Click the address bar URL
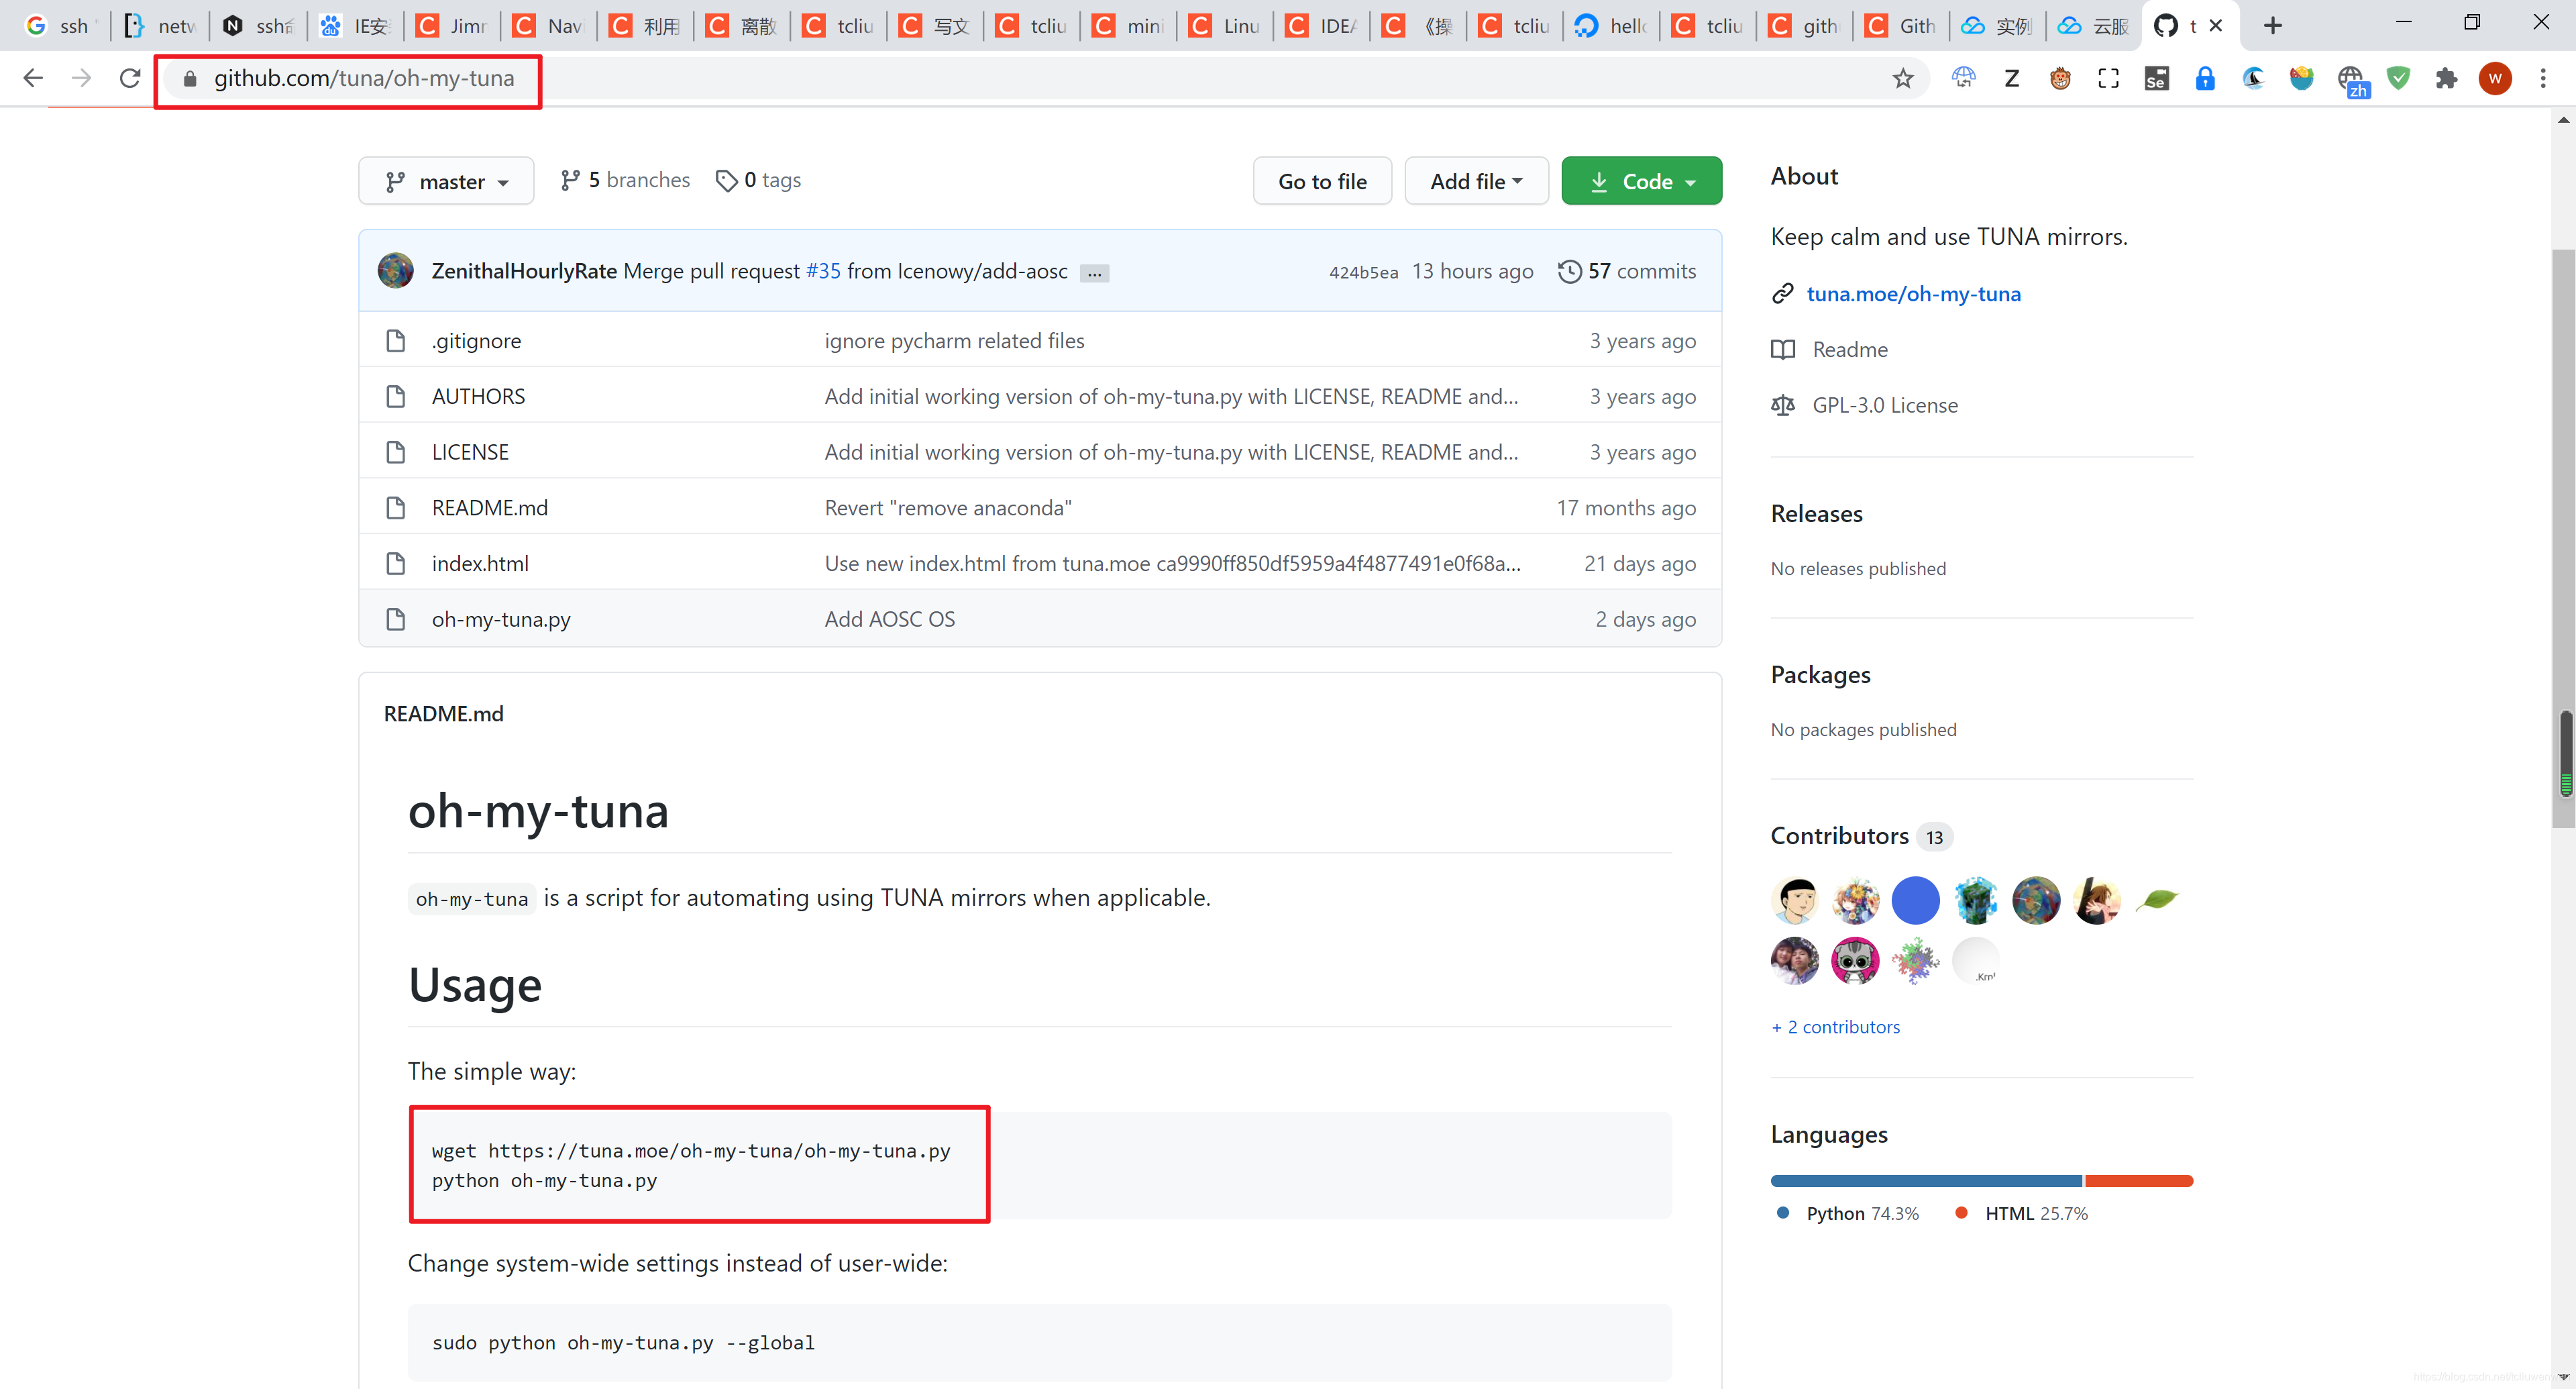This screenshot has width=2576, height=1389. click(x=364, y=78)
